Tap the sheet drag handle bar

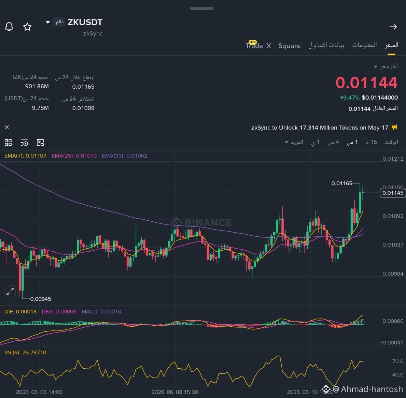[x=202, y=9]
